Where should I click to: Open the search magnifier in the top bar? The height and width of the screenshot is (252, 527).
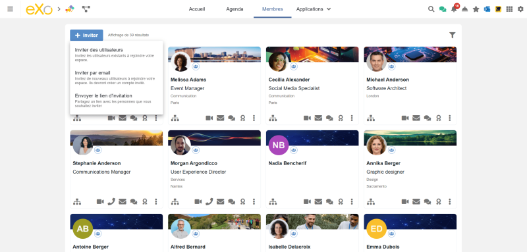click(x=431, y=9)
